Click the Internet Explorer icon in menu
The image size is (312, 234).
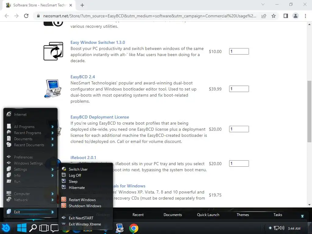9,114
